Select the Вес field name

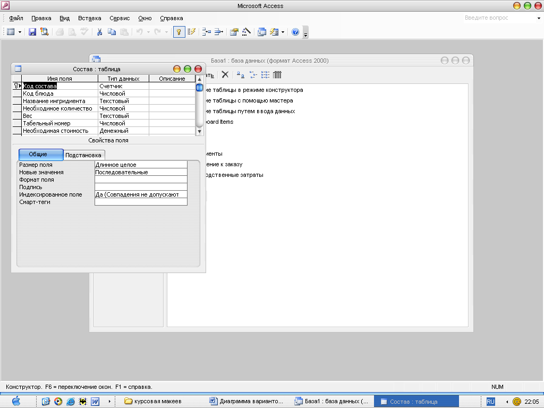click(x=59, y=116)
